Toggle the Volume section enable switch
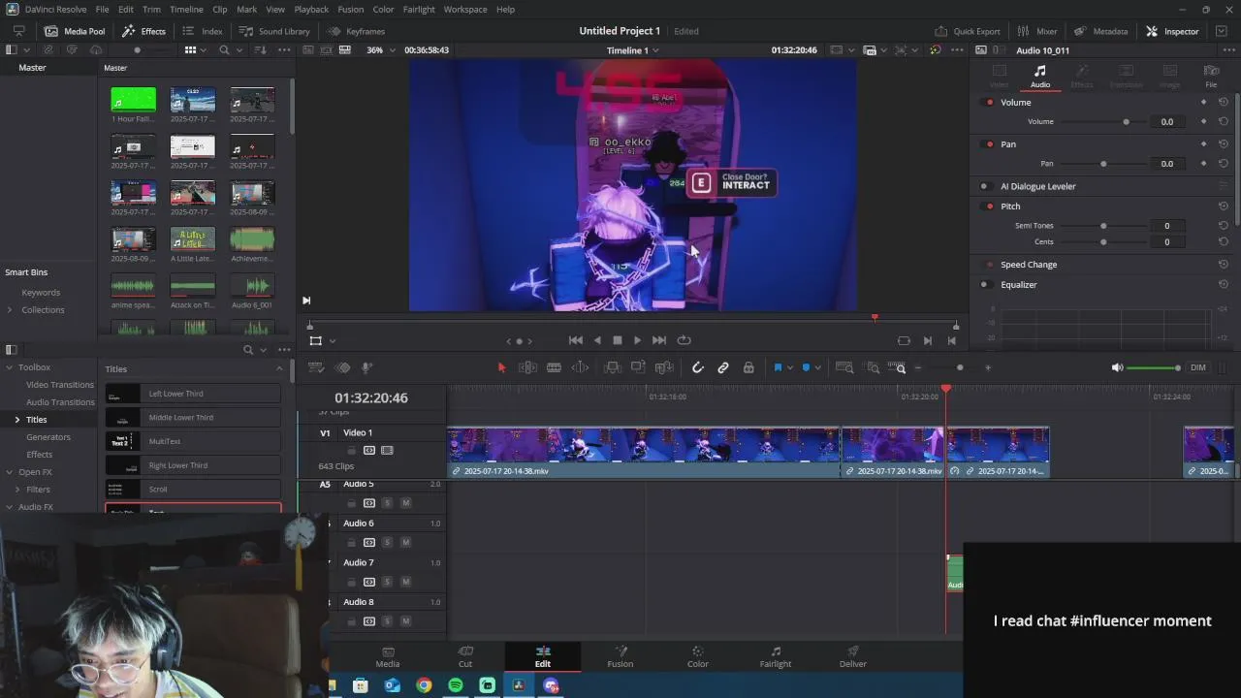Viewport: 1241px width, 698px height. [x=989, y=102]
